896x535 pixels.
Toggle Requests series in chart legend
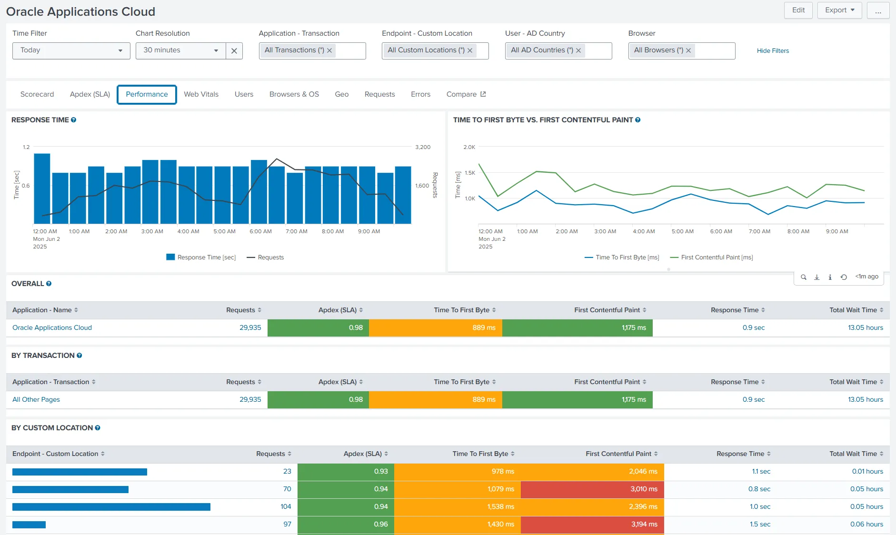265,258
